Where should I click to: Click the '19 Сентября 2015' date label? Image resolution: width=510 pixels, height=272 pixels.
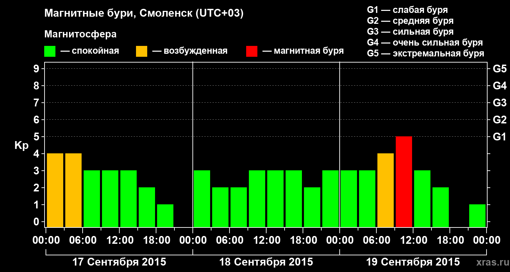click(x=413, y=262)
